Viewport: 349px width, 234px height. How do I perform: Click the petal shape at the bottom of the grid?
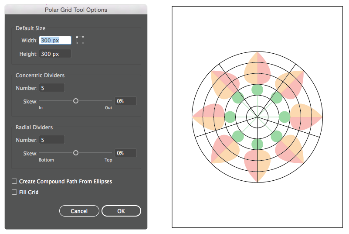pyautogui.click(x=258, y=166)
